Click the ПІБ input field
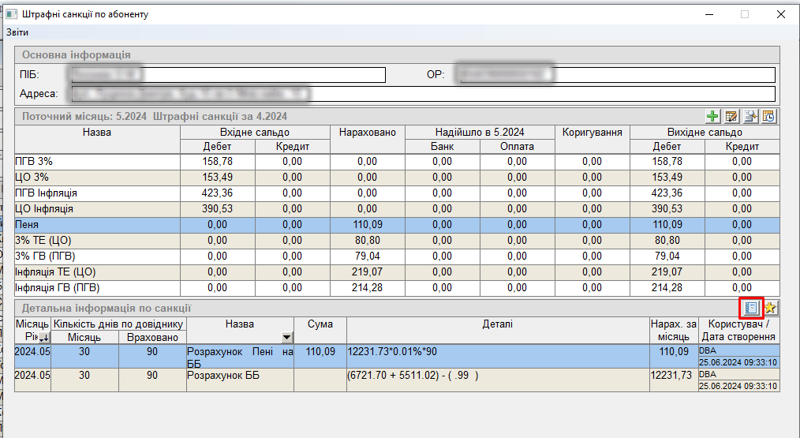This screenshot has width=800, height=438. (228, 75)
